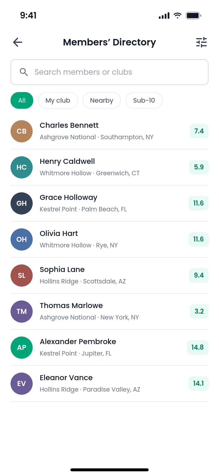Viewport: 219px width, 476px height.
Task: Open the filter settings sliders icon
Action: tap(201, 42)
